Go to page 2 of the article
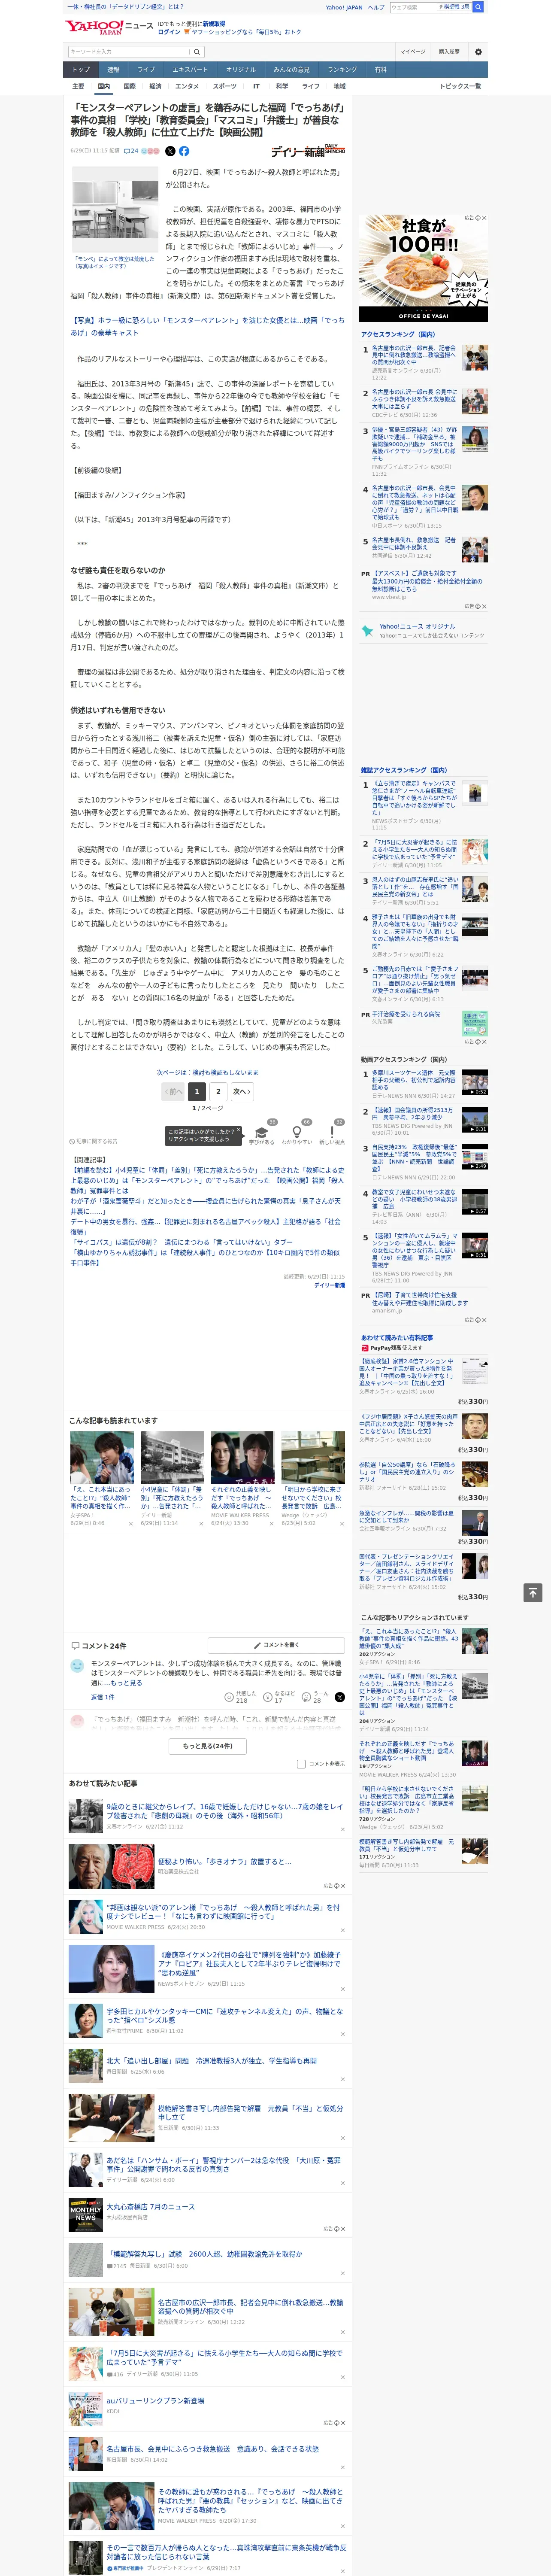Viewport: 551px width, 2576px height. [218, 1091]
